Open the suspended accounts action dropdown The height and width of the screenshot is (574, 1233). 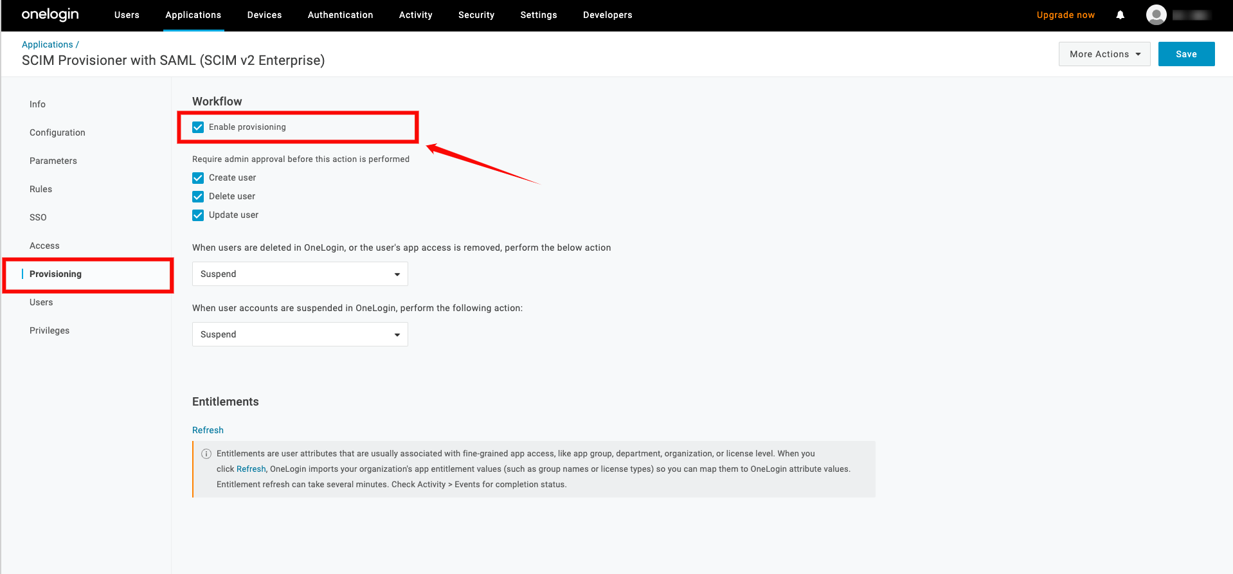(x=300, y=334)
